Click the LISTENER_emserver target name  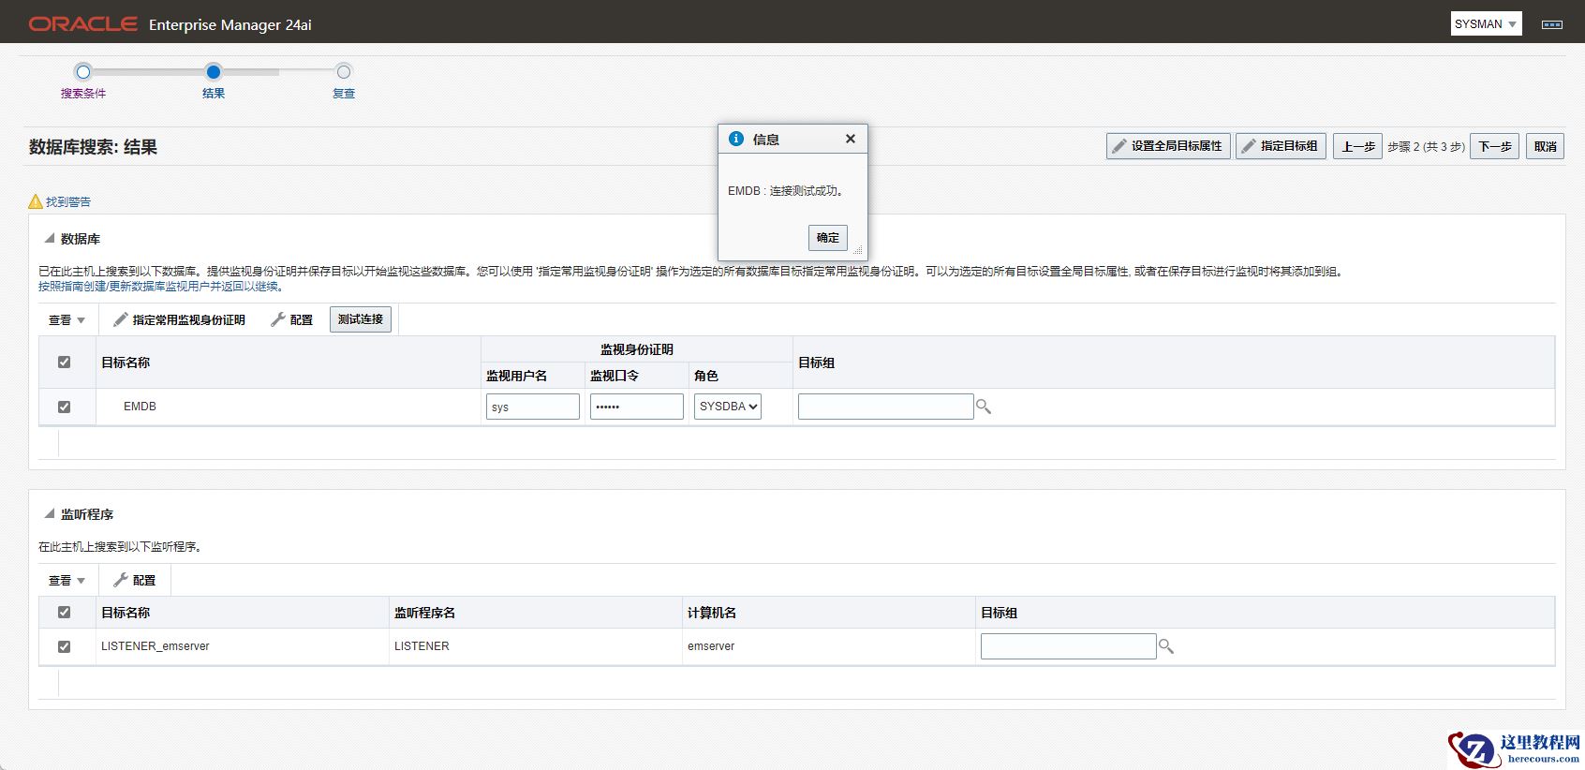pyautogui.click(x=156, y=646)
